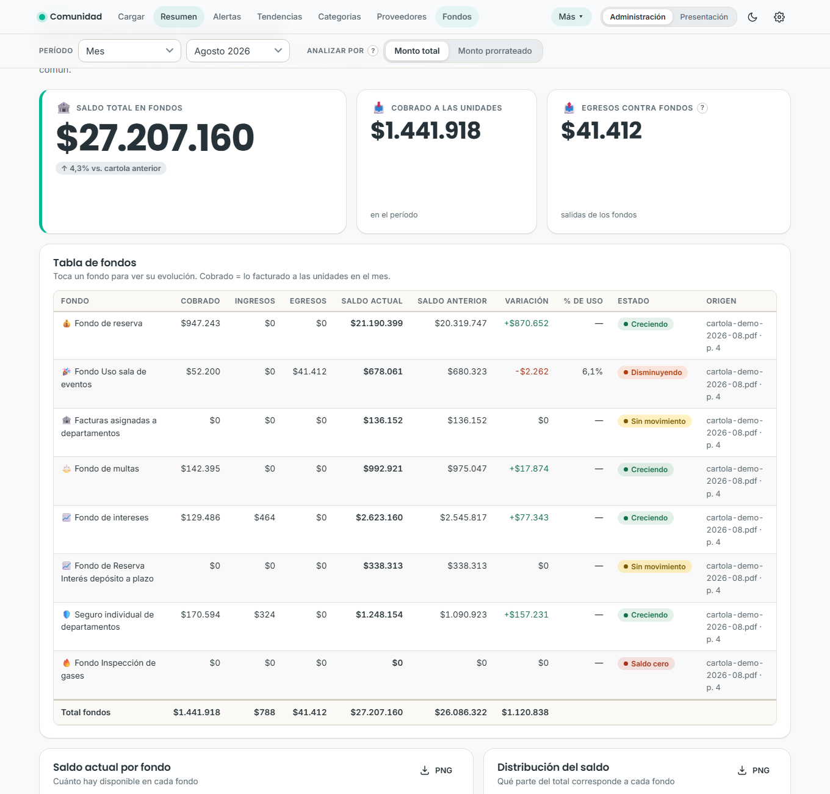Click the Creciendo status of Fondo de reserva

click(x=646, y=324)
